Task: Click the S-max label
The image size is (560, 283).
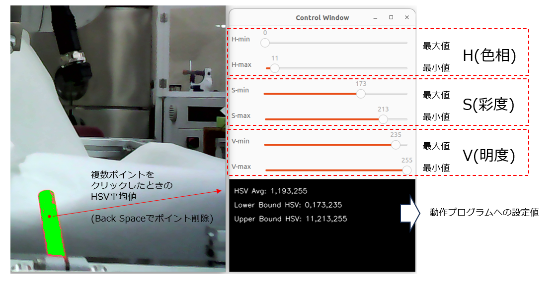Action: 240,116
